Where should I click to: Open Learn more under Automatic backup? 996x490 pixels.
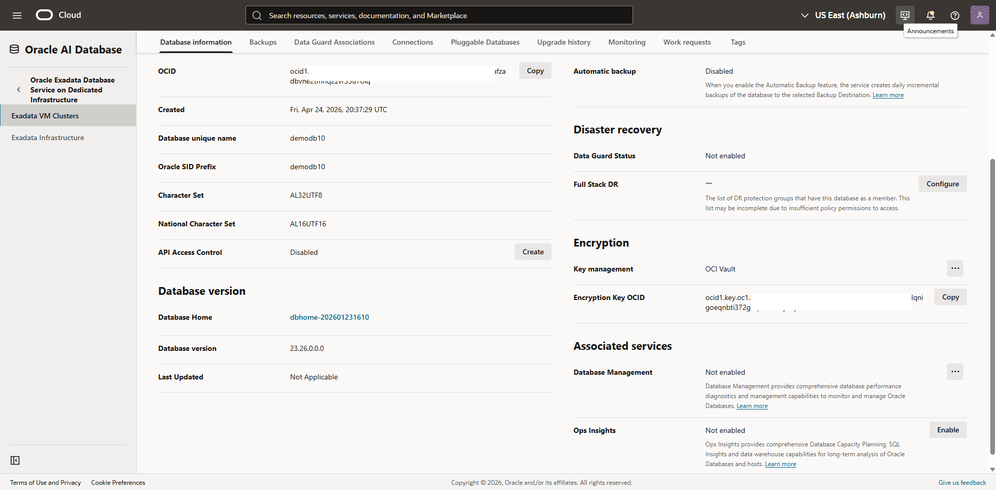(888, 95)
